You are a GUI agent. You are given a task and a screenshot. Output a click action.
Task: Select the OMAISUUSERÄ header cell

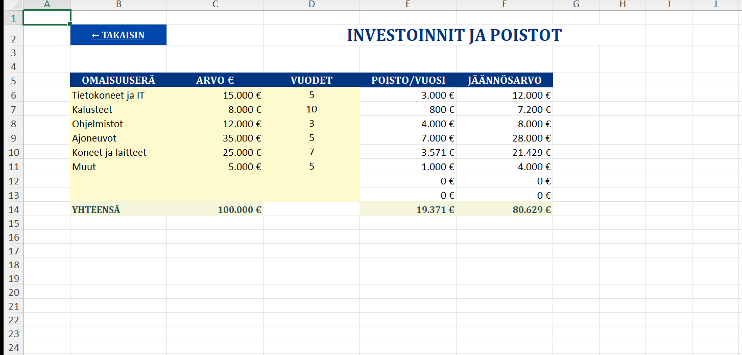coord(118,80)
